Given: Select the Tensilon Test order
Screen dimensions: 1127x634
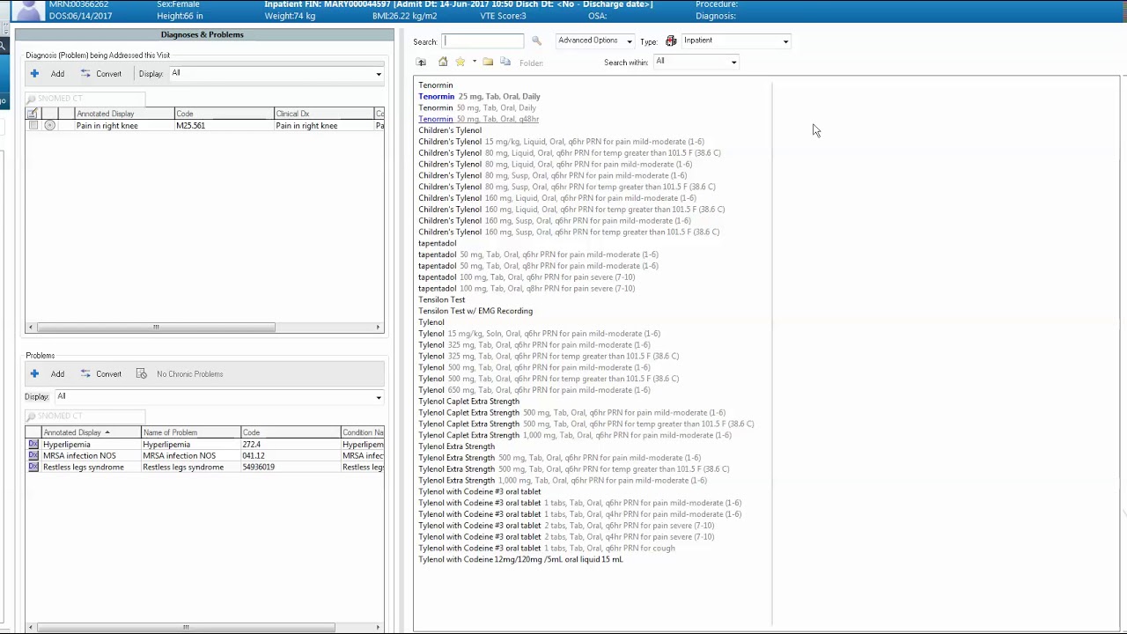Looking at the screenshot, I should pos(441,300).
